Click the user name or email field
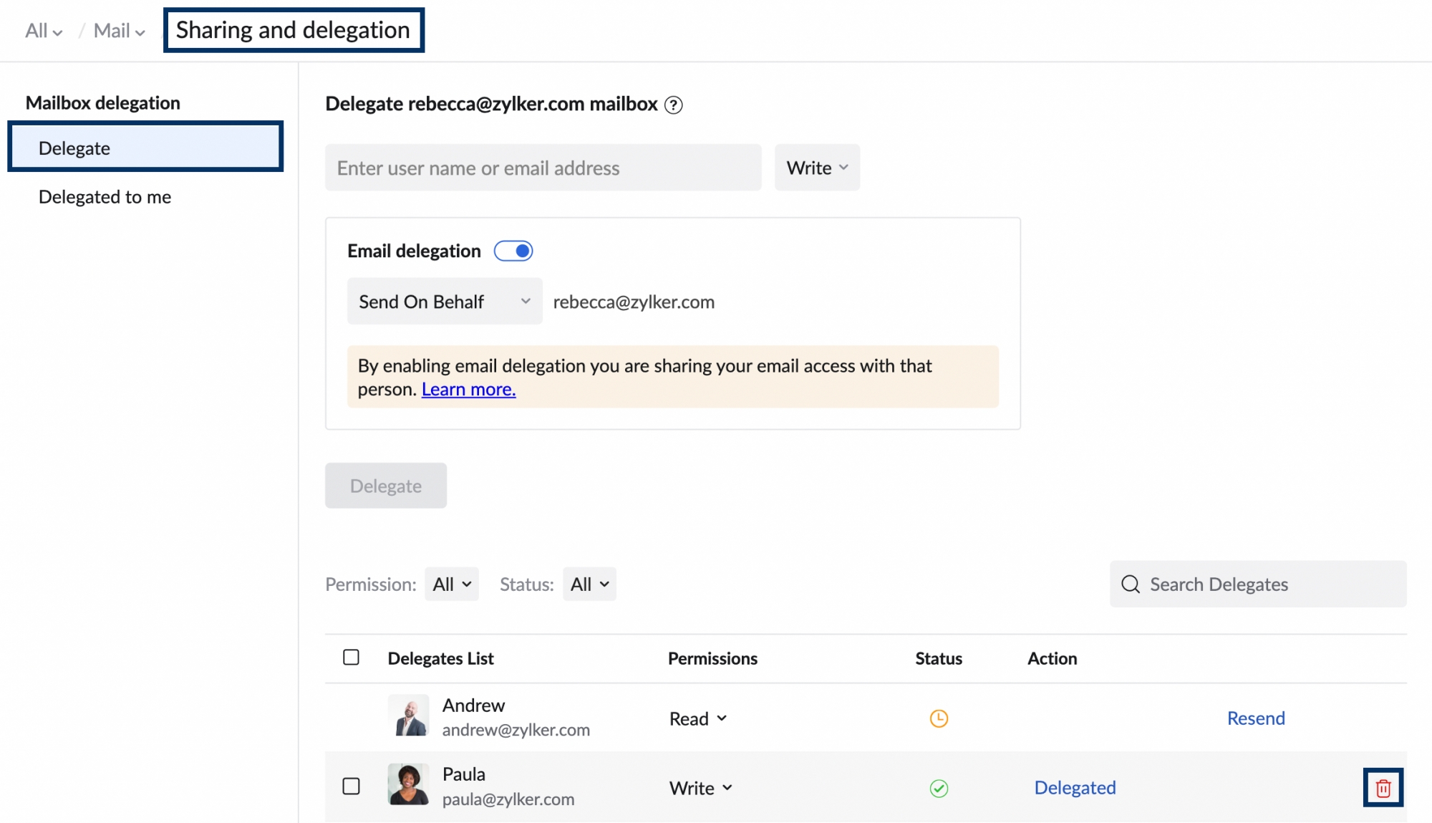 [x=543, y=168]
